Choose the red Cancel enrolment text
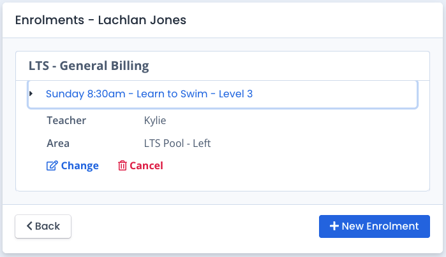 point(146,165)
